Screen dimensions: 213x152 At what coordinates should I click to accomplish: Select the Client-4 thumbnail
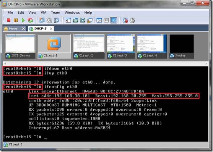coord(152,47)
